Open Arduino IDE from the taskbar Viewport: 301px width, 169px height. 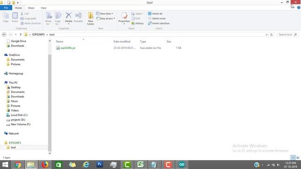click(x=182, y=165)
